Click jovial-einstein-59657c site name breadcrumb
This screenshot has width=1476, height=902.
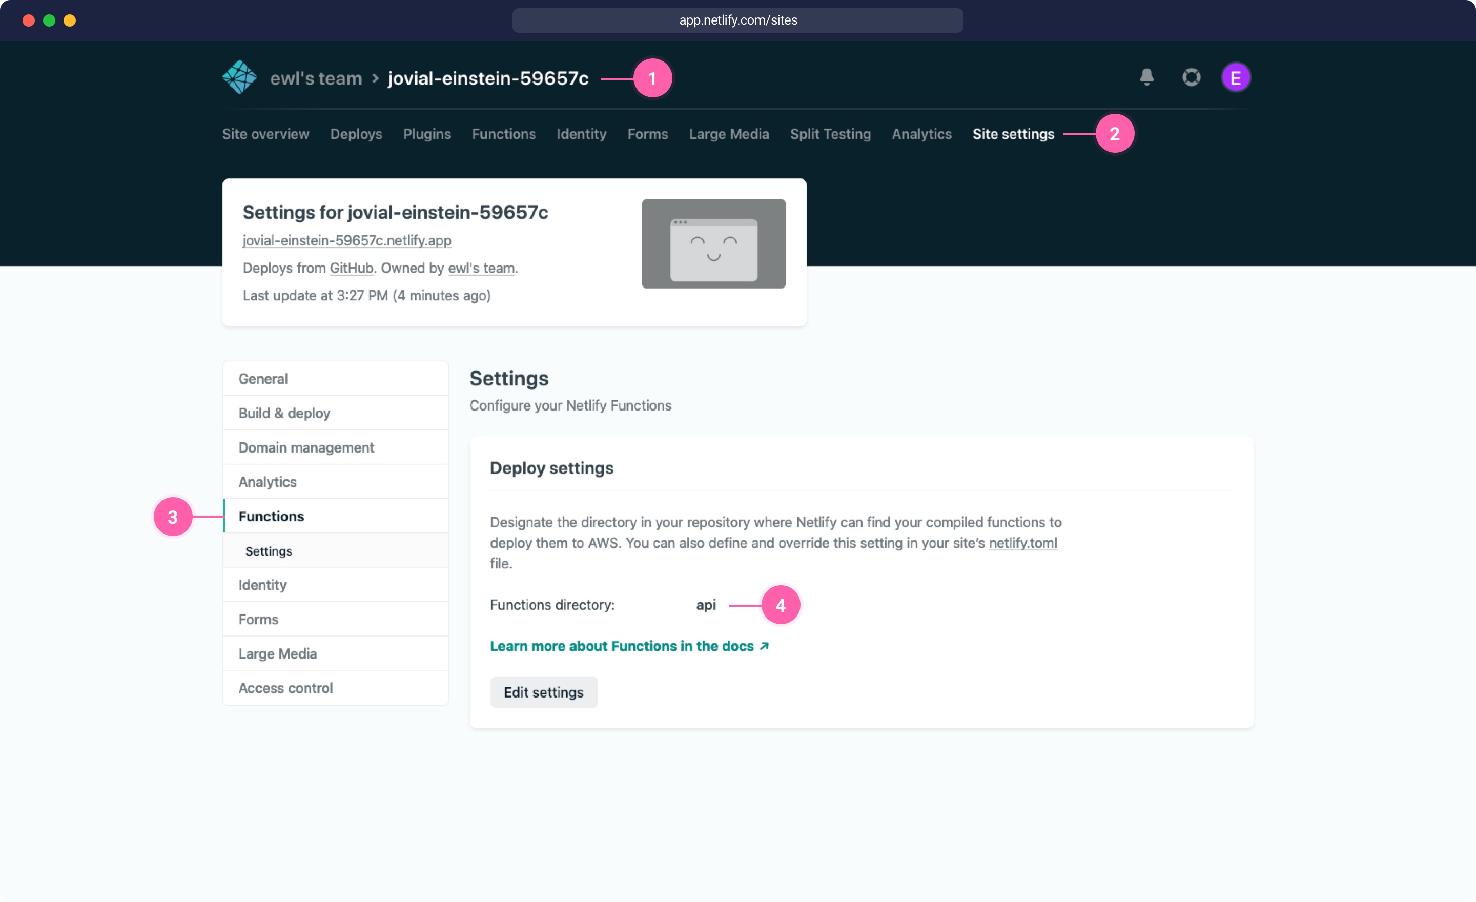[488, 78]
